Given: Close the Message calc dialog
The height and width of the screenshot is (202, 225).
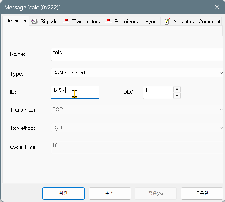Looking at the screenshot, I should pos(217,7).
